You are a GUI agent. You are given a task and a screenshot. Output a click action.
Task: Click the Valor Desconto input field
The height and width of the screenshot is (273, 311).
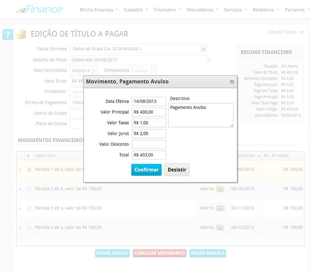pyautogui.click(x=149, y=145)
